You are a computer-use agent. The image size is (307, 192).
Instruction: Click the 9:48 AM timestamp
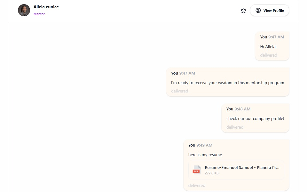[242, 109]
